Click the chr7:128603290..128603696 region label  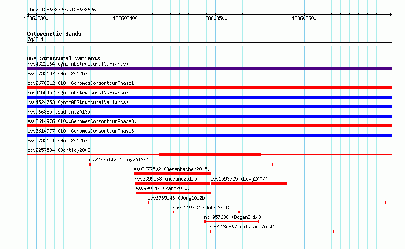click(61, 10)
